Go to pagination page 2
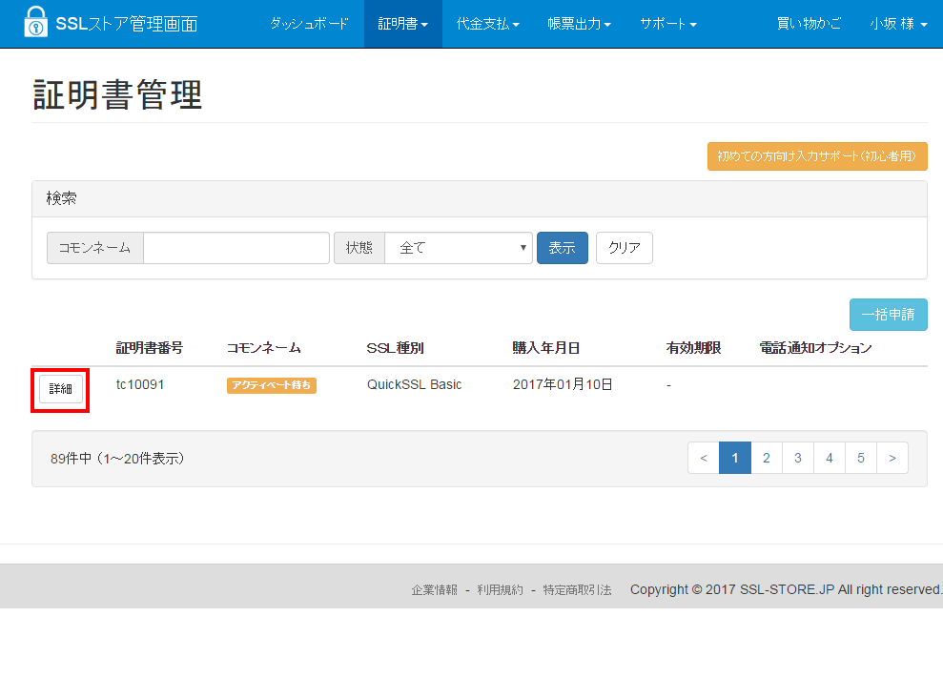 pos(767,458)
